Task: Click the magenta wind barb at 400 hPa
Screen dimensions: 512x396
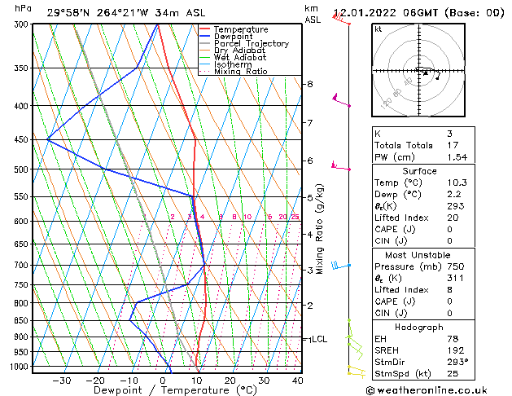Action: 341,100
